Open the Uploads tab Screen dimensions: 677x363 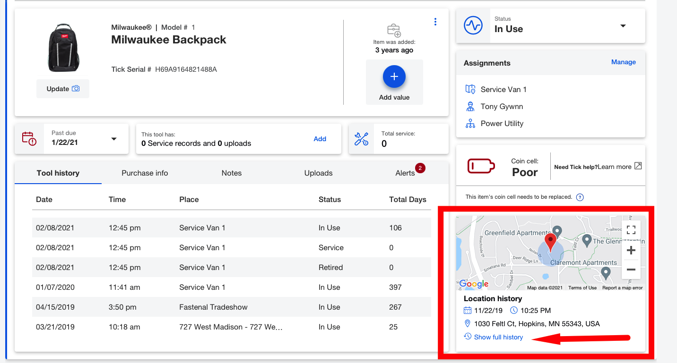pyautogui.click(x=319, y=173)
